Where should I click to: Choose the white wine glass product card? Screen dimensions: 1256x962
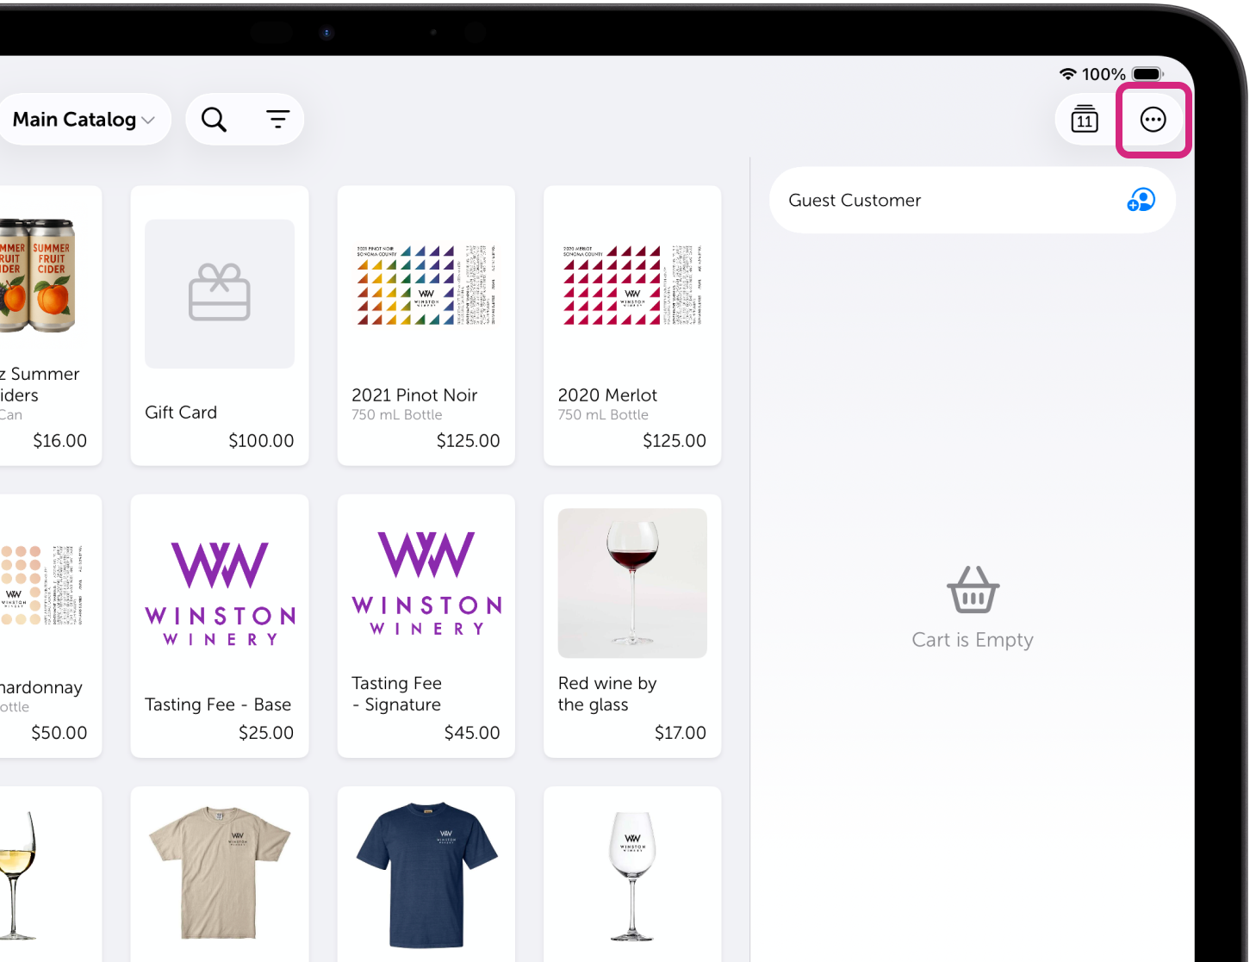50,873
